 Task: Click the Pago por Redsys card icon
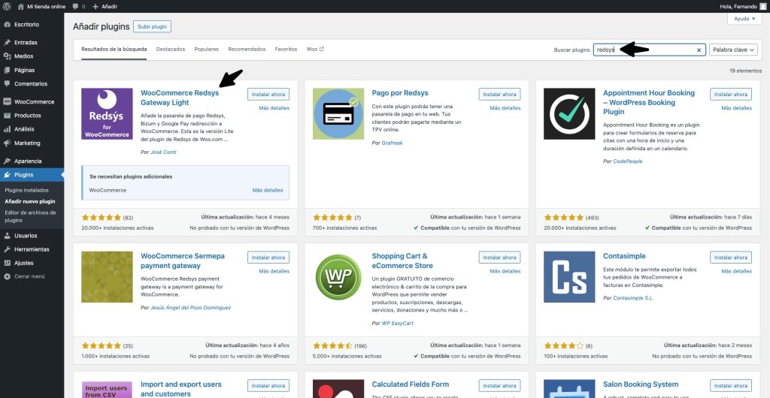338,113
